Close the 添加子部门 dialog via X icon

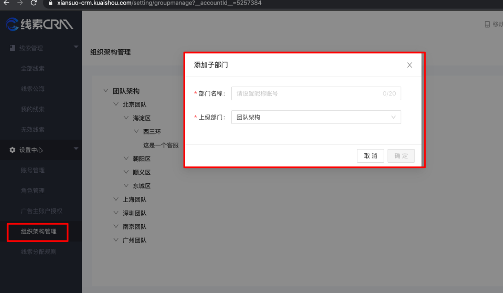click(409, 65)
